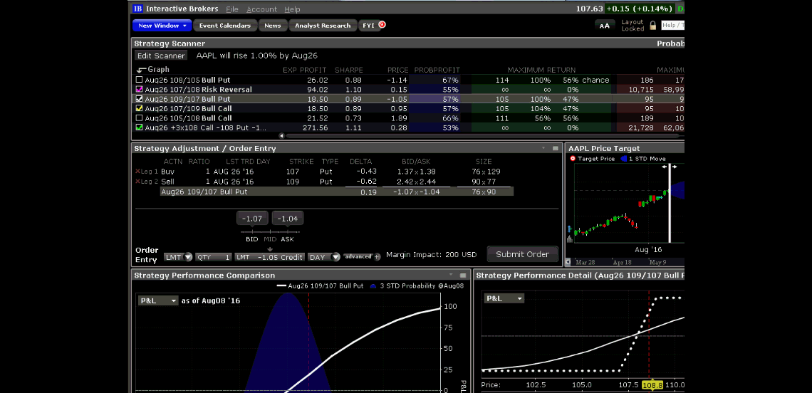
Task: Uncheck the Aug26 107/109 Bull Call checkbox
Action: pos(140,108)
